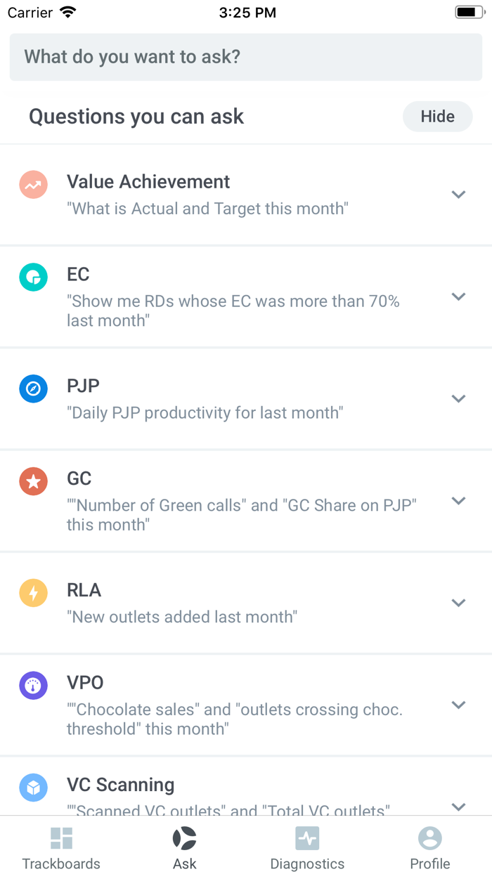The image size is (492, 874).
Task: Expand the VPO suggestions
Action: [458, 705]
